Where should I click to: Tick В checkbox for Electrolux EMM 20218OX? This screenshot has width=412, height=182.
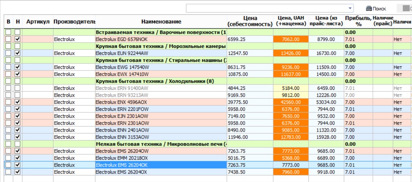(8, 158)
